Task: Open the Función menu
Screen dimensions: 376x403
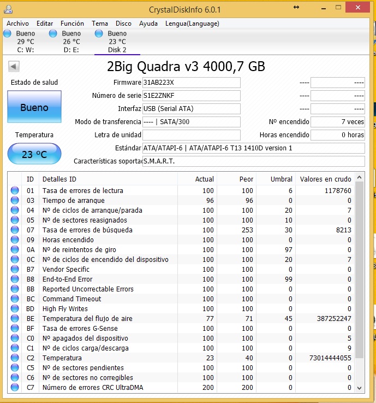Action: pos(72,24)
